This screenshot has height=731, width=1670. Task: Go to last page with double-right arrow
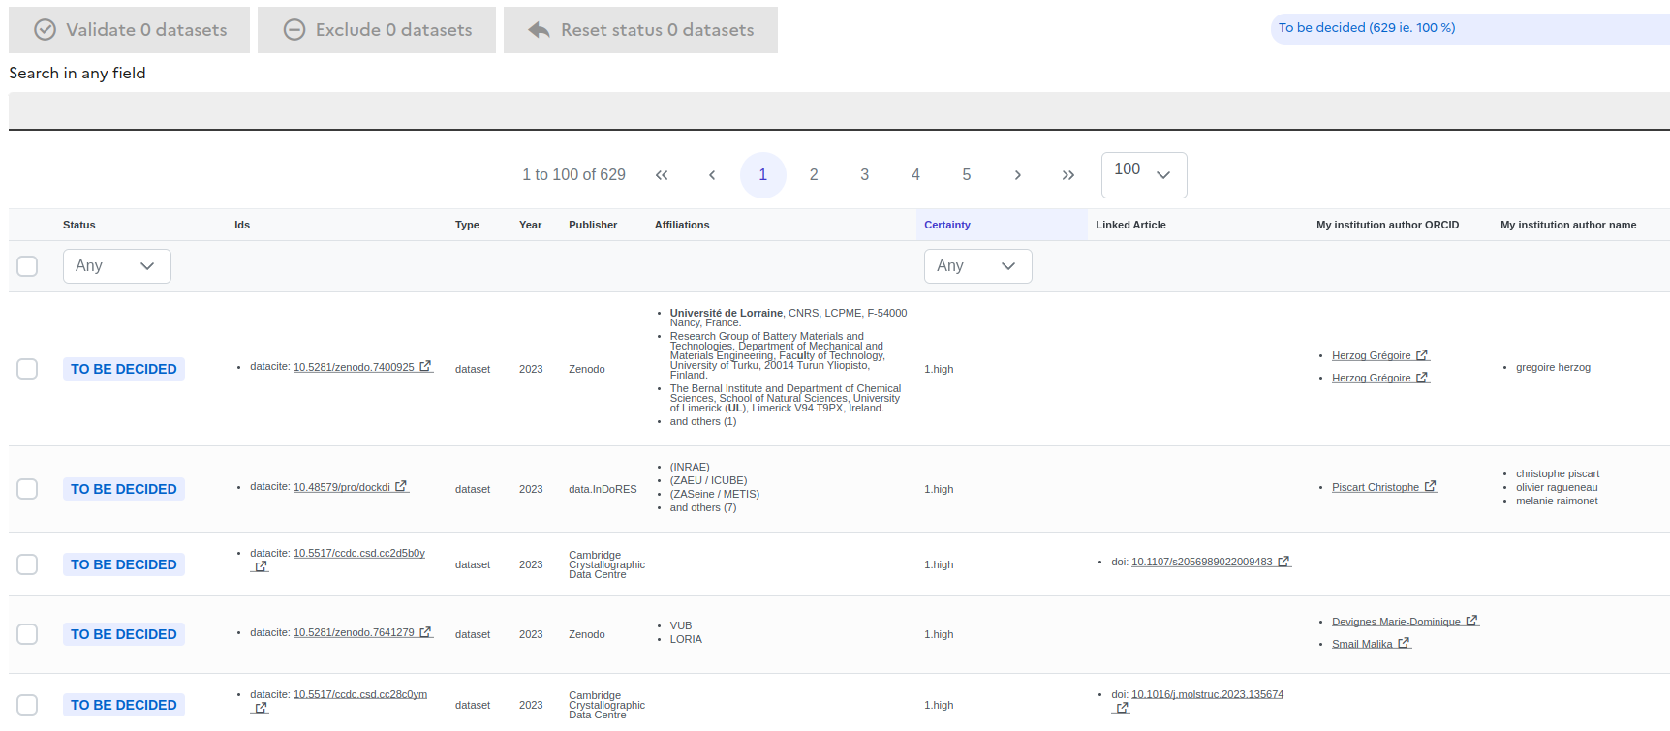click(x=1067, y=175)
